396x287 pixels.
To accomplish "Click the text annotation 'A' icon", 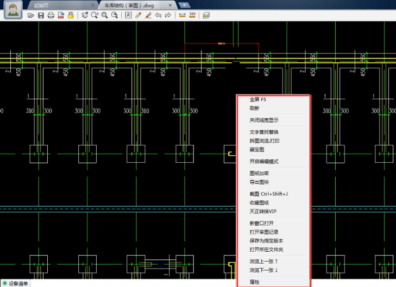I will [129, 15].
